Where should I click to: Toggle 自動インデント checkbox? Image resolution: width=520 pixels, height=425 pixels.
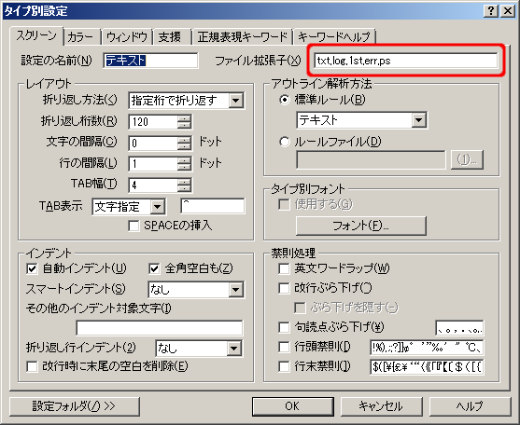coord(32,268)
